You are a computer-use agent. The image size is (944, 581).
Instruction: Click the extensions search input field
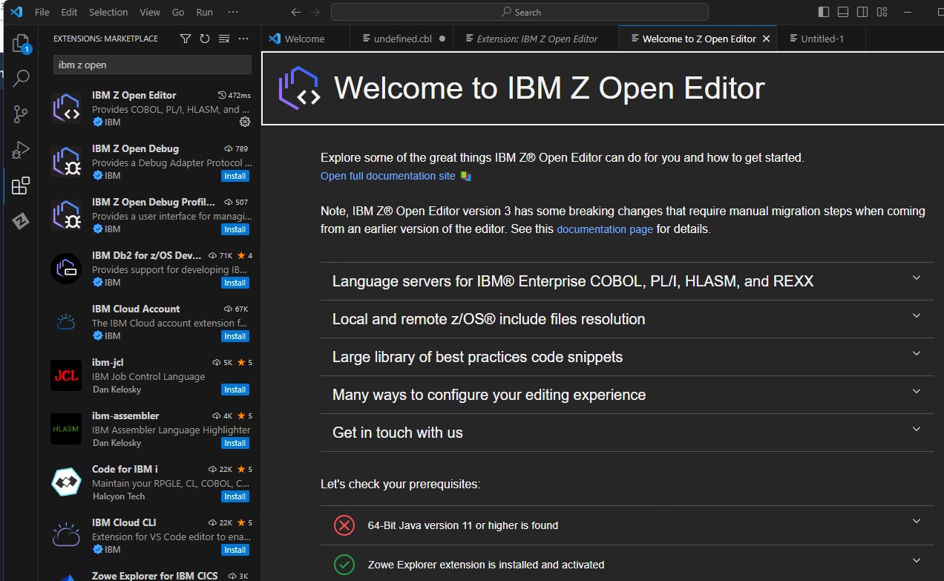[x=152, y=65]
